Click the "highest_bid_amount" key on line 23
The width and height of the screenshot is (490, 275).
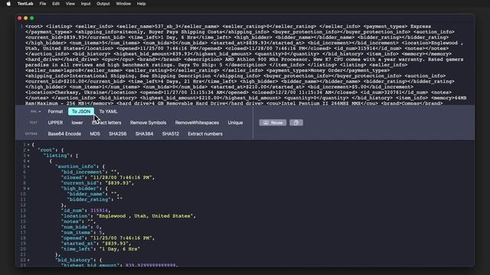tap(90, 265)
